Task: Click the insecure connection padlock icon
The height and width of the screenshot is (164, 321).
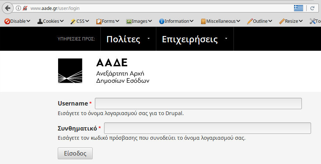Action: tap(25, 8)
